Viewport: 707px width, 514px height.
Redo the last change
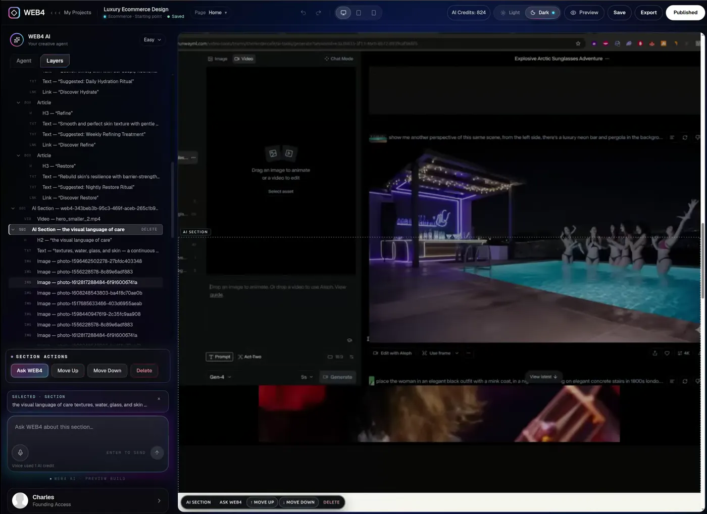(x=318, y=13)
